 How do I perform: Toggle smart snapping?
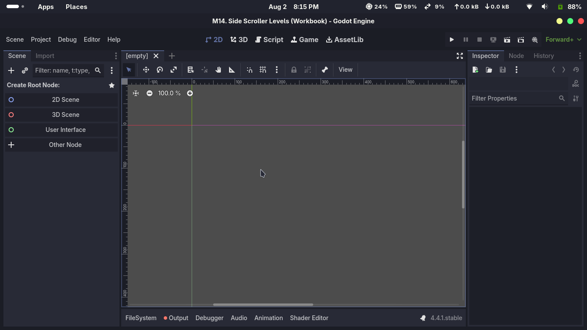tap(249, 70)
